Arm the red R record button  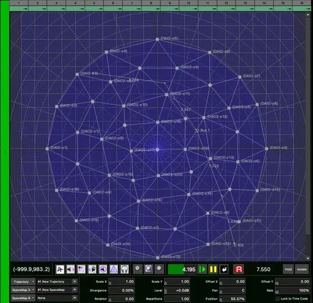coord(239,269)
